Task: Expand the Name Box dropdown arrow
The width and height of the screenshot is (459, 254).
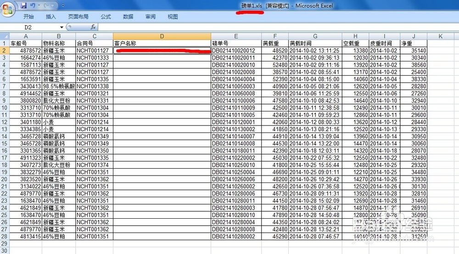Action: tap(62, 27)
